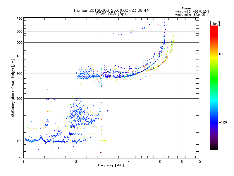Click the 'mean, sd,O: -88.8, 20.6' text

click(192, 11)
